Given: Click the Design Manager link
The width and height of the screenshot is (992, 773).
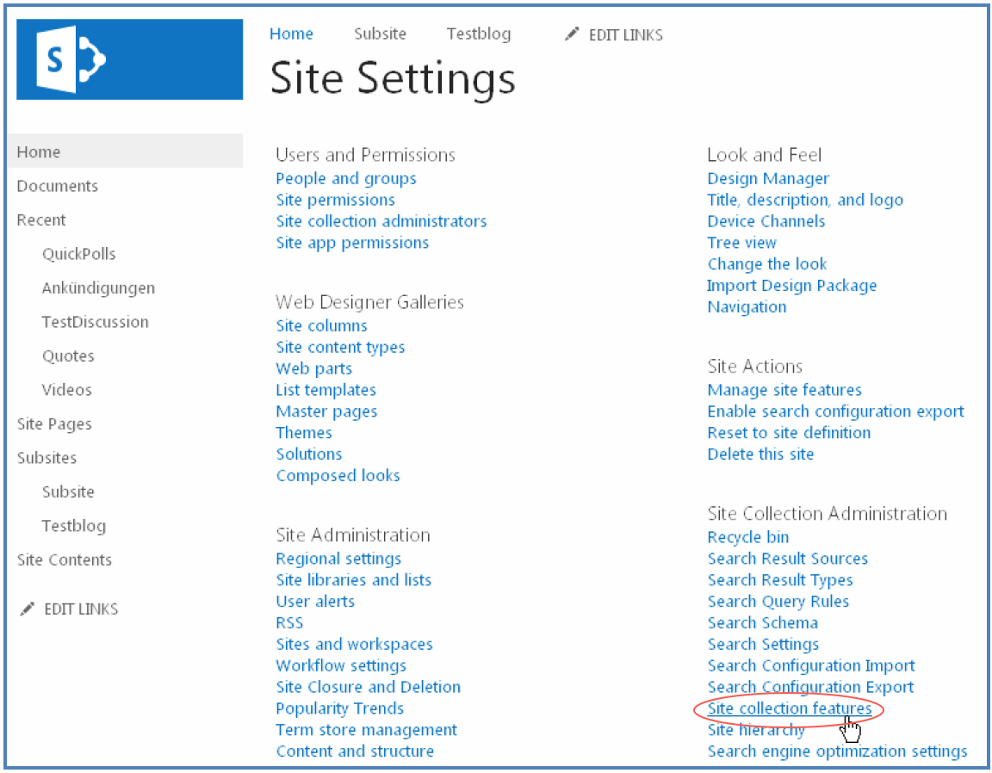Looking at the screenshot, I should click(767, 179).
